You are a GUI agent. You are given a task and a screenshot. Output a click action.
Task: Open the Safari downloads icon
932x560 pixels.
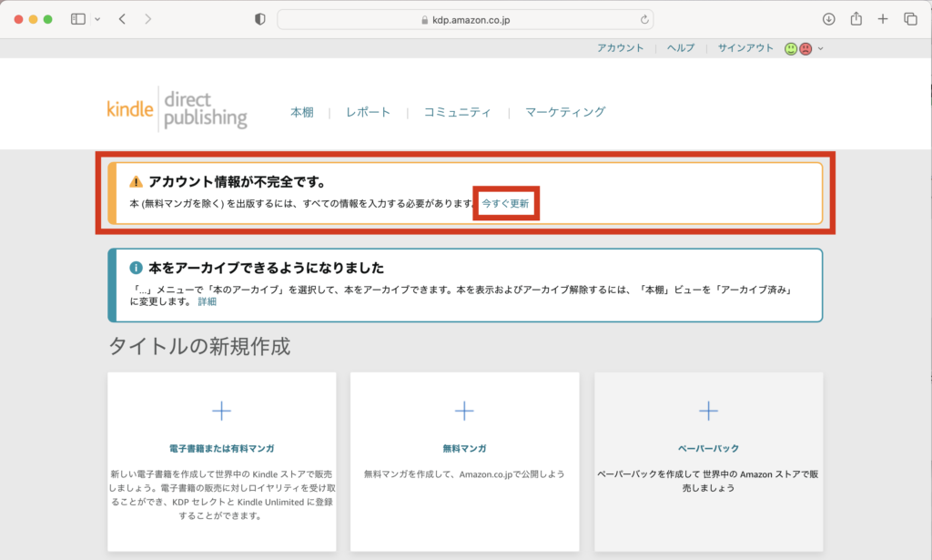[x=828, y=19]
